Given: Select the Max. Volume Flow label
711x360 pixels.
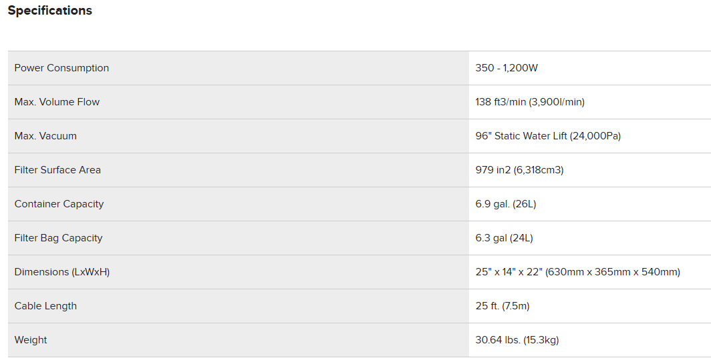Looking at the screenshot, I should [x=57, y=102].
